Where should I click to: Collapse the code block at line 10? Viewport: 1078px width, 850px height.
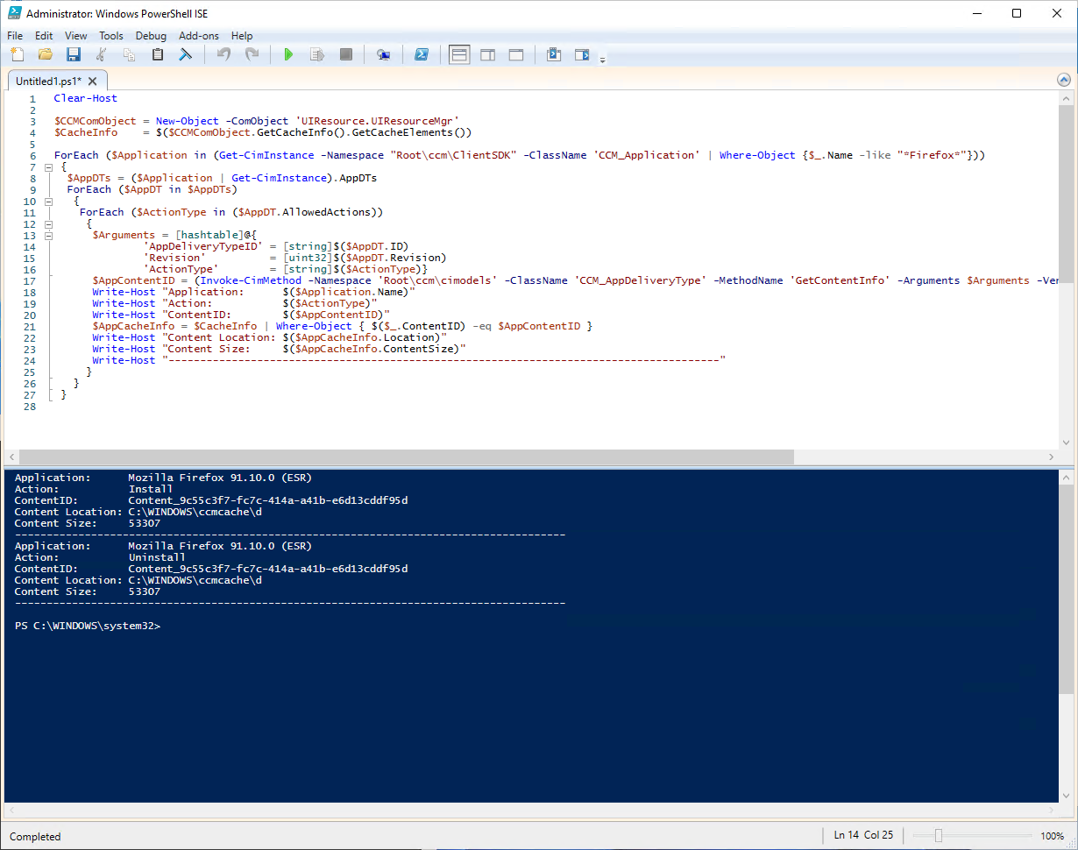48,201
